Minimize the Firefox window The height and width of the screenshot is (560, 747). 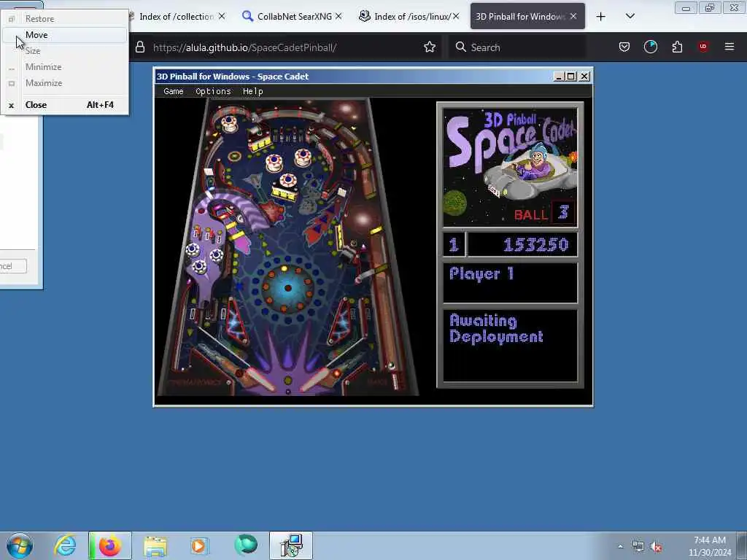click(x=686, y=7)
